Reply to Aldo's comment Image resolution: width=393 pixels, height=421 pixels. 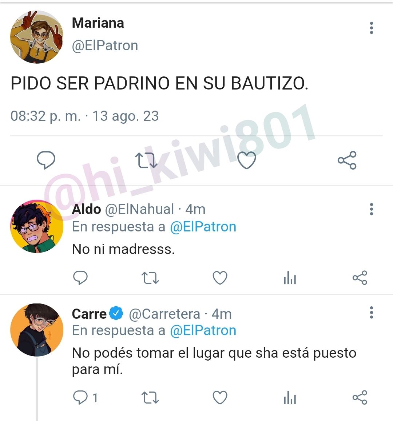(x=80, y=278)
